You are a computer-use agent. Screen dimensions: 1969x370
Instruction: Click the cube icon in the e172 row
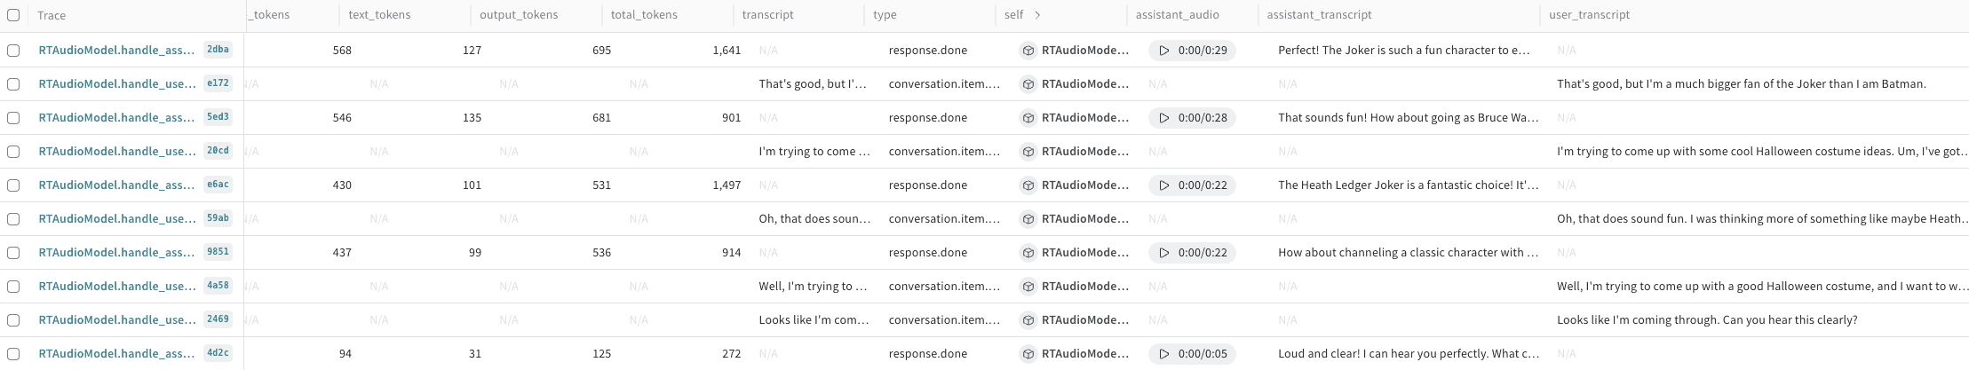click(x=1028, y=84)
